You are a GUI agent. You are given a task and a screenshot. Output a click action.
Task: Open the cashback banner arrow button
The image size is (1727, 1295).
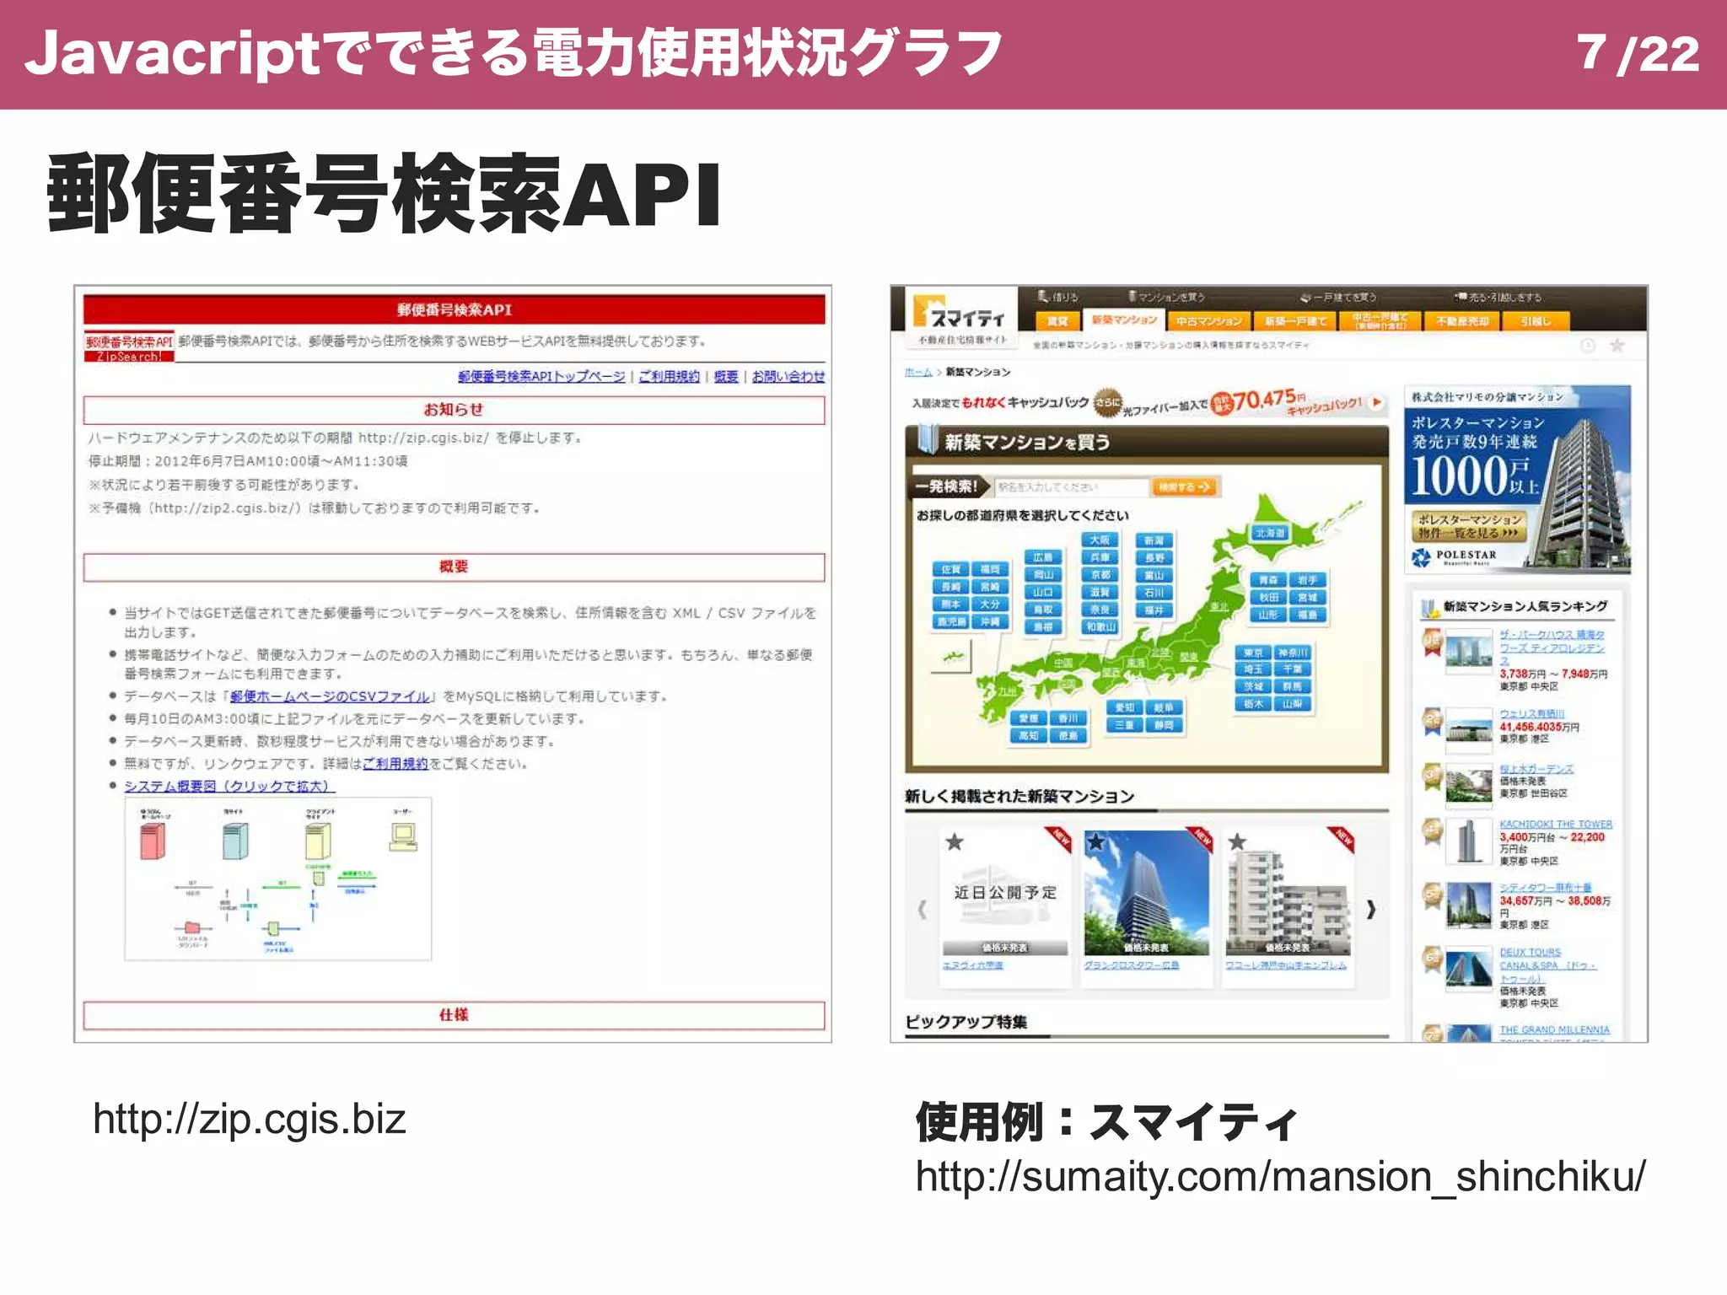coord(1376,402)
